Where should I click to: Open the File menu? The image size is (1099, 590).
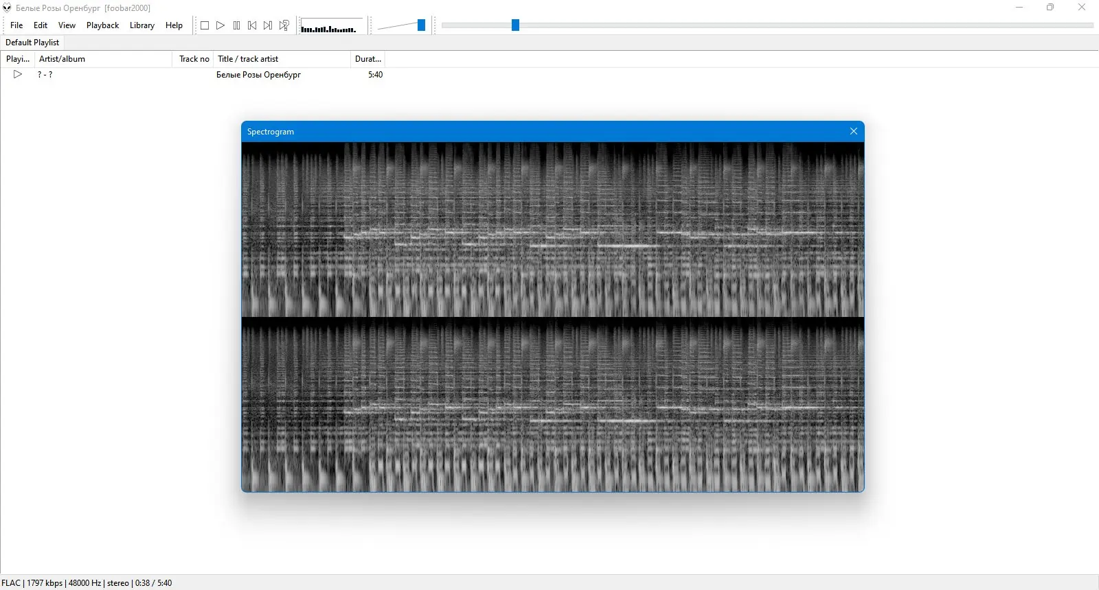coord(16,25)
